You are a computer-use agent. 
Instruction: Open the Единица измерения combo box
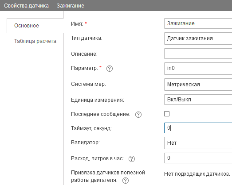tap(198, 100)
